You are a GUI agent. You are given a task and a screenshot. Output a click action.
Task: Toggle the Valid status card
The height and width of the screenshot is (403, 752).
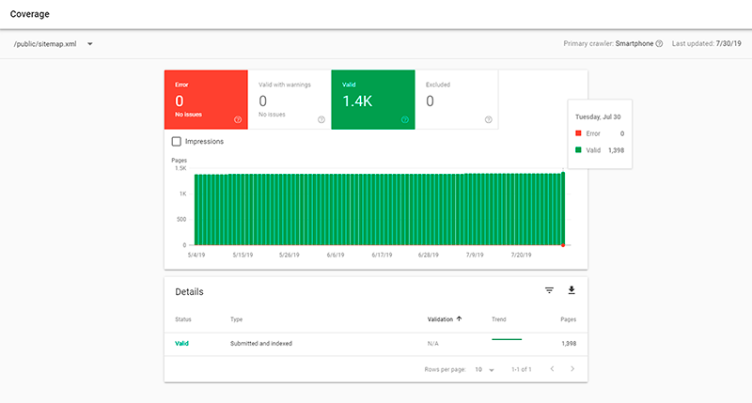point(372,99)
